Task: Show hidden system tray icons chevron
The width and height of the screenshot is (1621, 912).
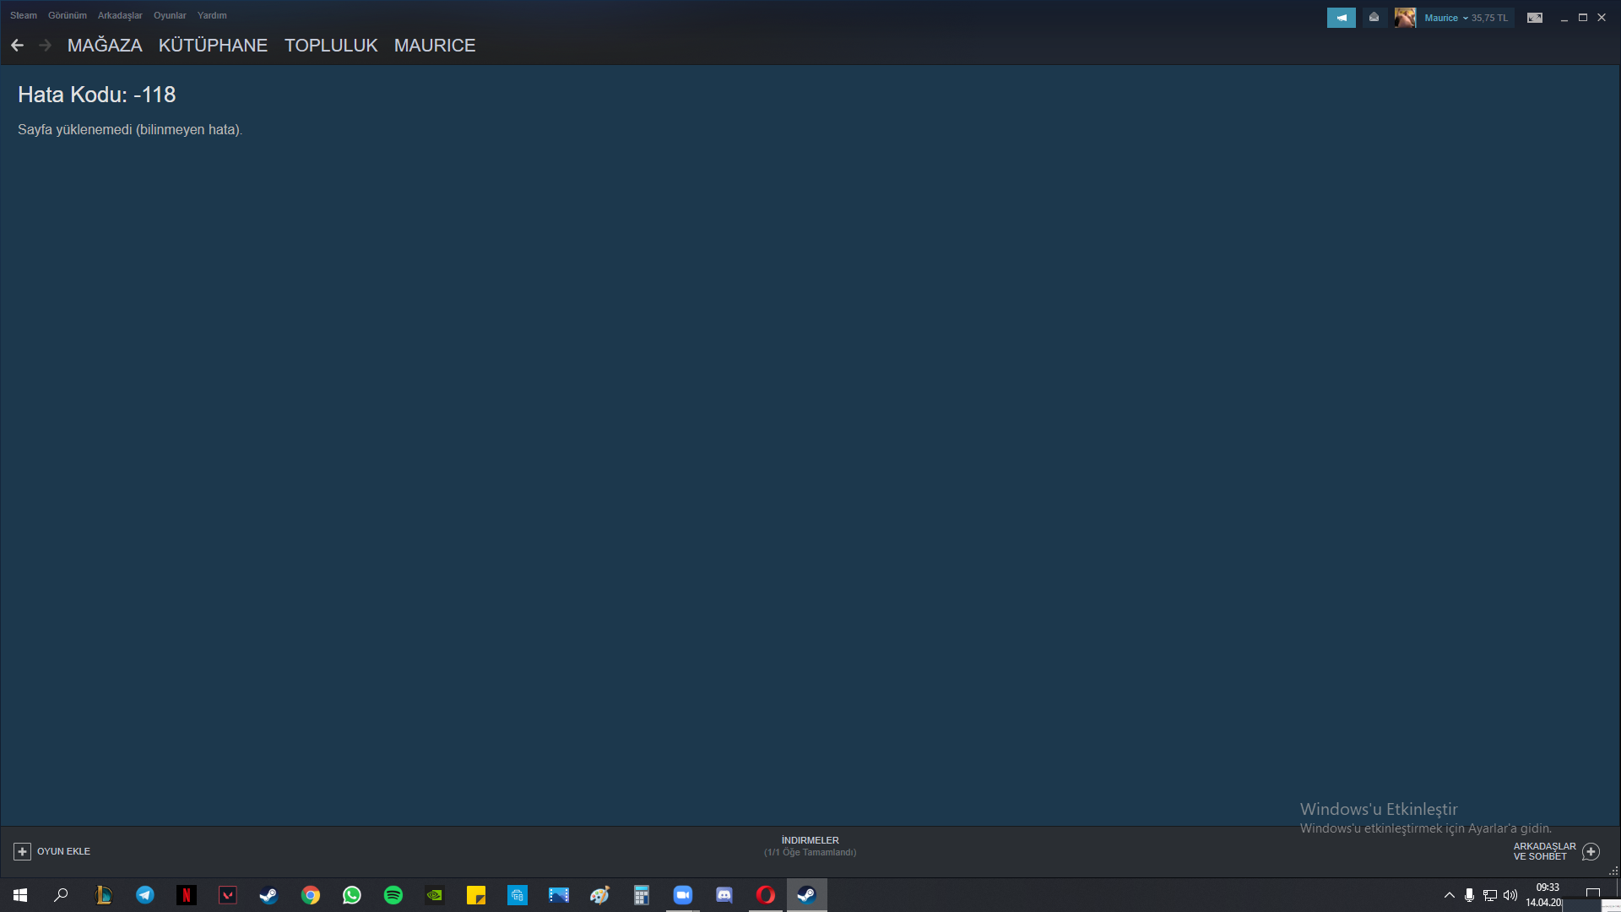Action: 1449,895
